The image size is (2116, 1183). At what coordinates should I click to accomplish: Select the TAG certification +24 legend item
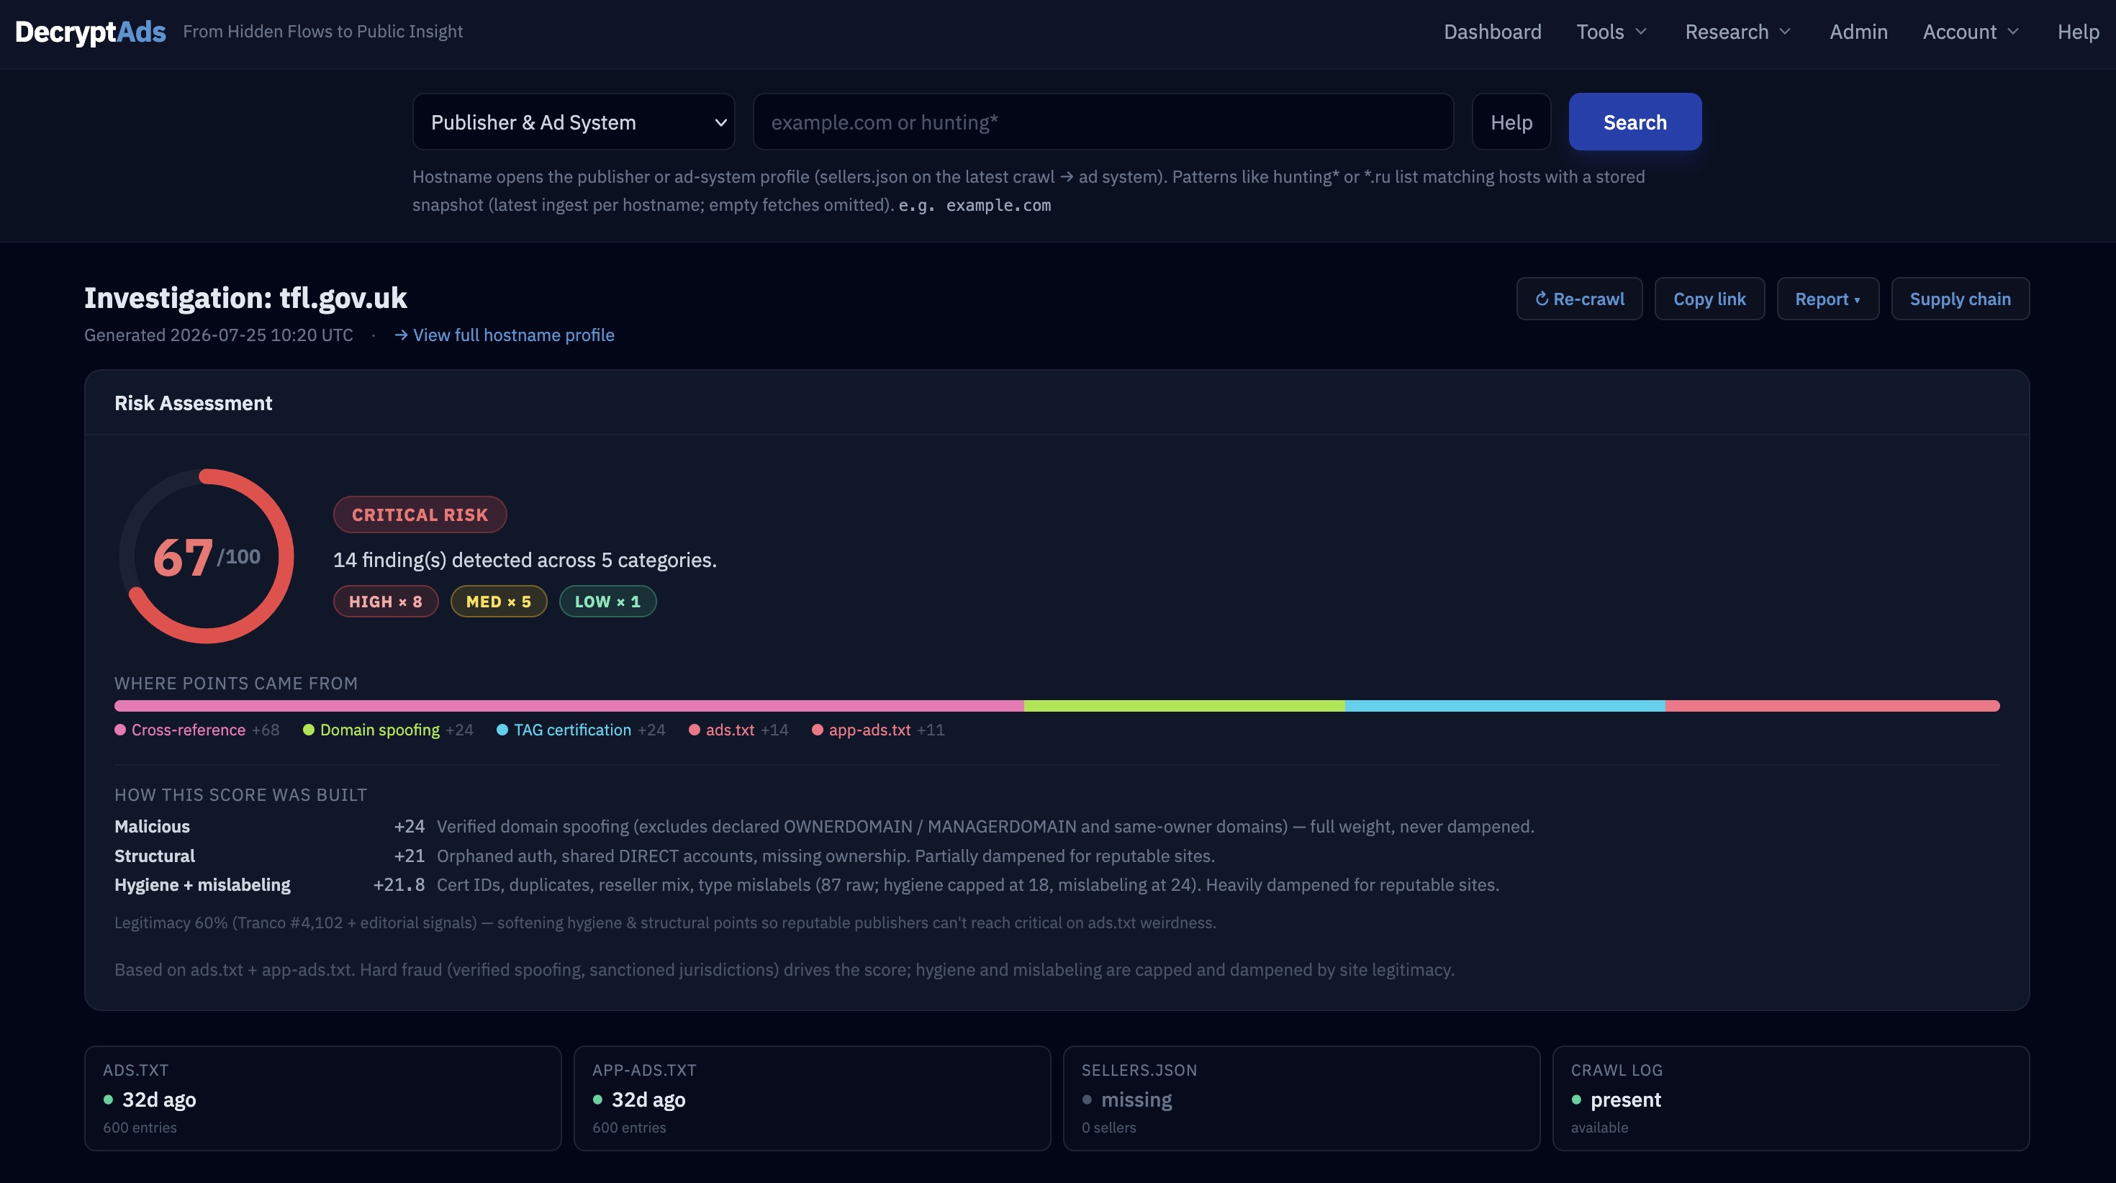point(581,730)
